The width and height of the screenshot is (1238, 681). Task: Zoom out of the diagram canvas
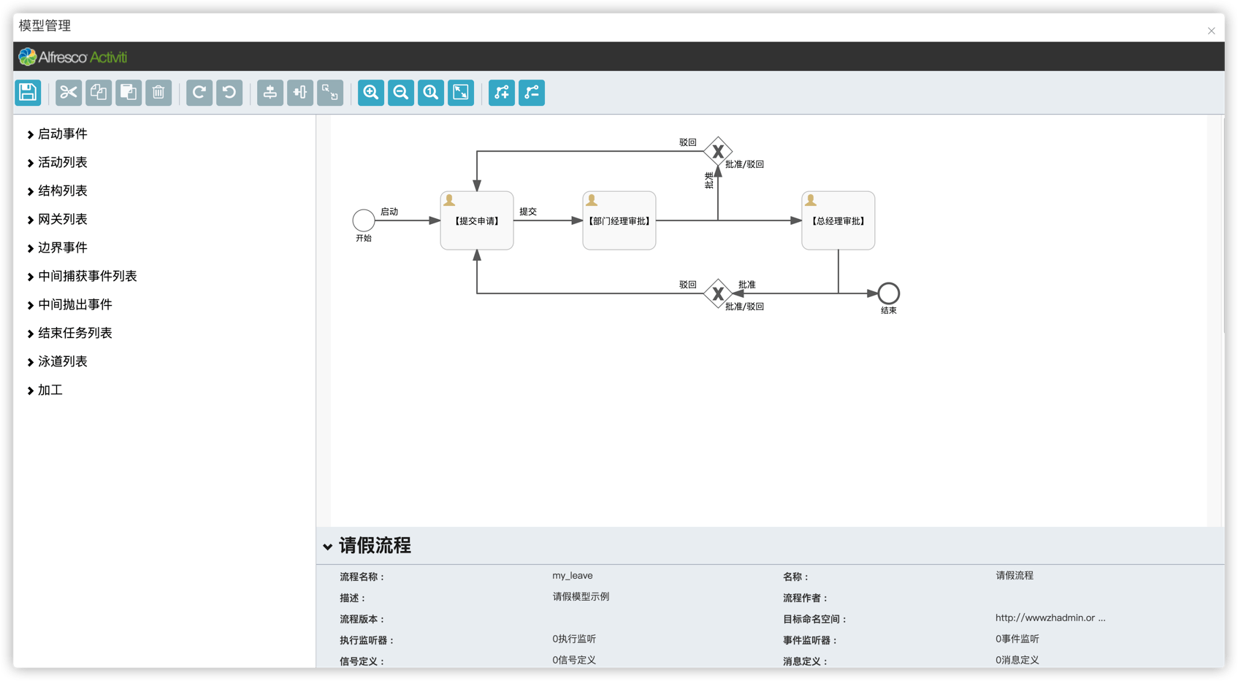click(x=401, y=93)
